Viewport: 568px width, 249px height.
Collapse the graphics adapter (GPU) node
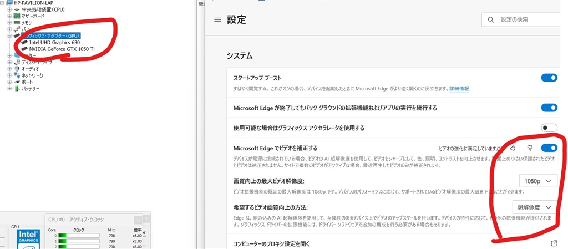pyautogui.click(x=10, y=36)
